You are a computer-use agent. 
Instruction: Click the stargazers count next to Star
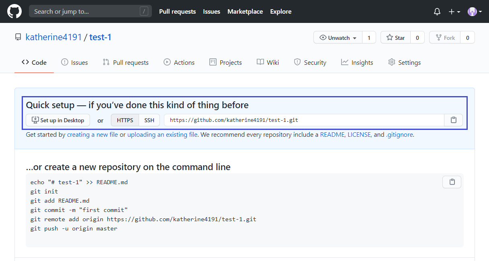pyautogui.click(x=417, y=37)
